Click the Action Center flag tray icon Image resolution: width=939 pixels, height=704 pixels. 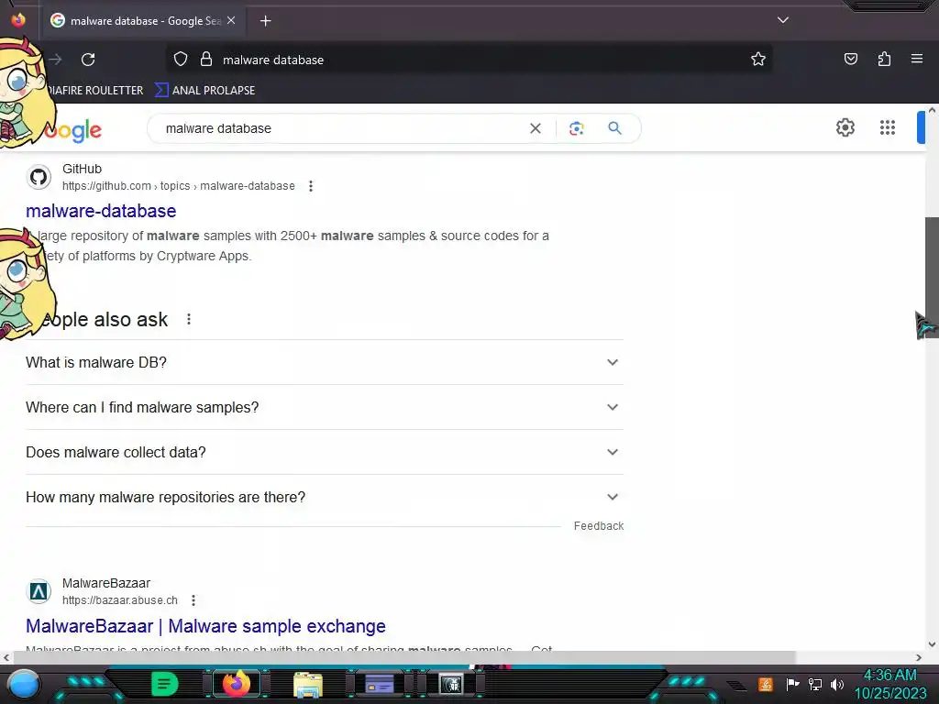(x=791, y=684)
